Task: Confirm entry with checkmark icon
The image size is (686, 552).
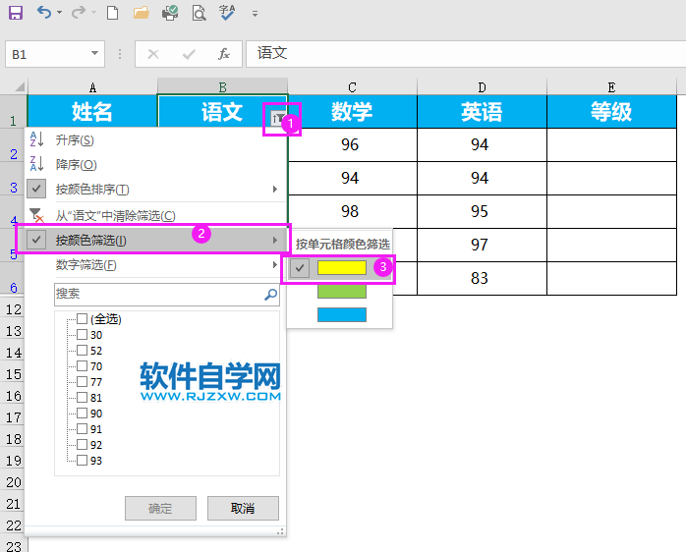Action: coord(189,54)
